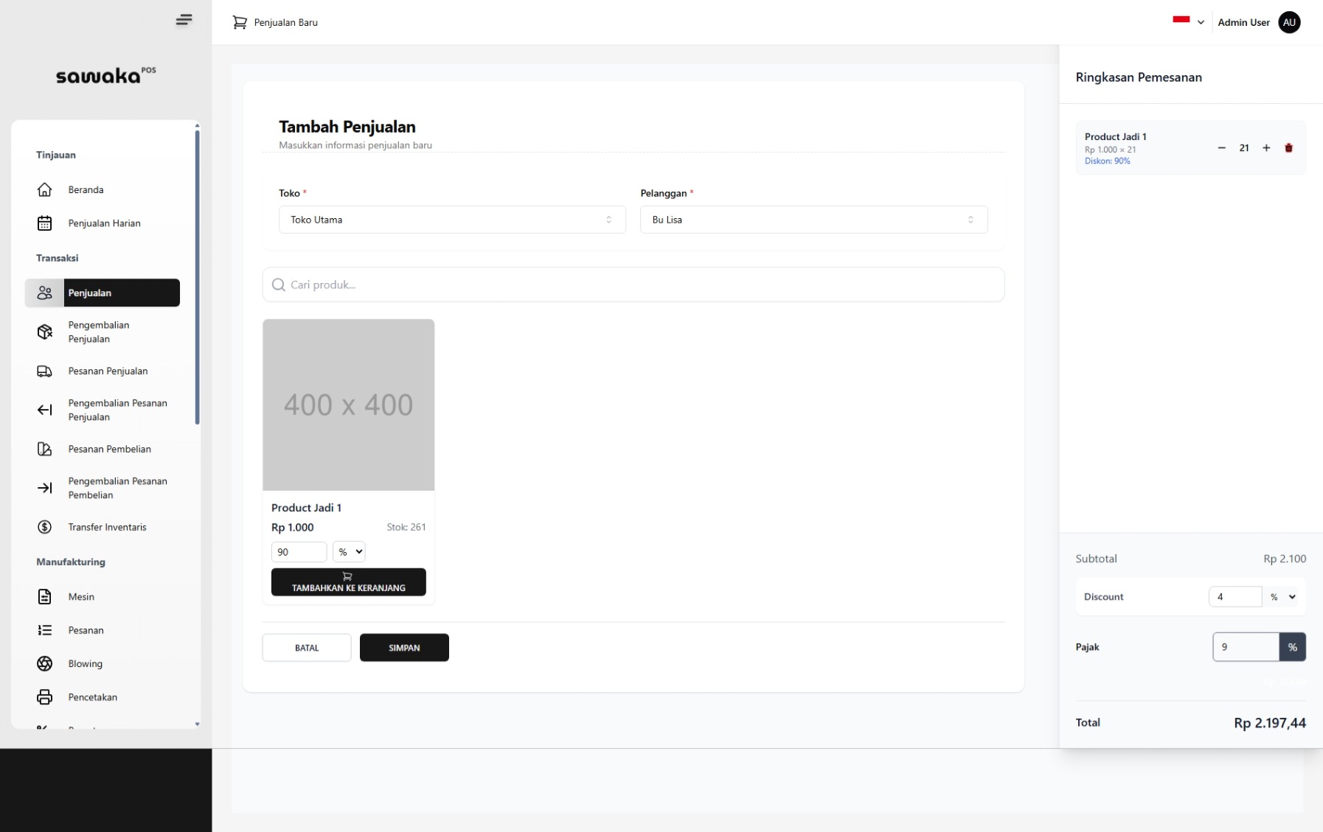Decrease quantity with the minus icon

pyautogui.click(x=1221, y=148)
